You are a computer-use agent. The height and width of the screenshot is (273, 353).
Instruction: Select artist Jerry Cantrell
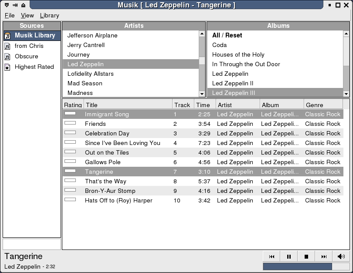point(131,45)
